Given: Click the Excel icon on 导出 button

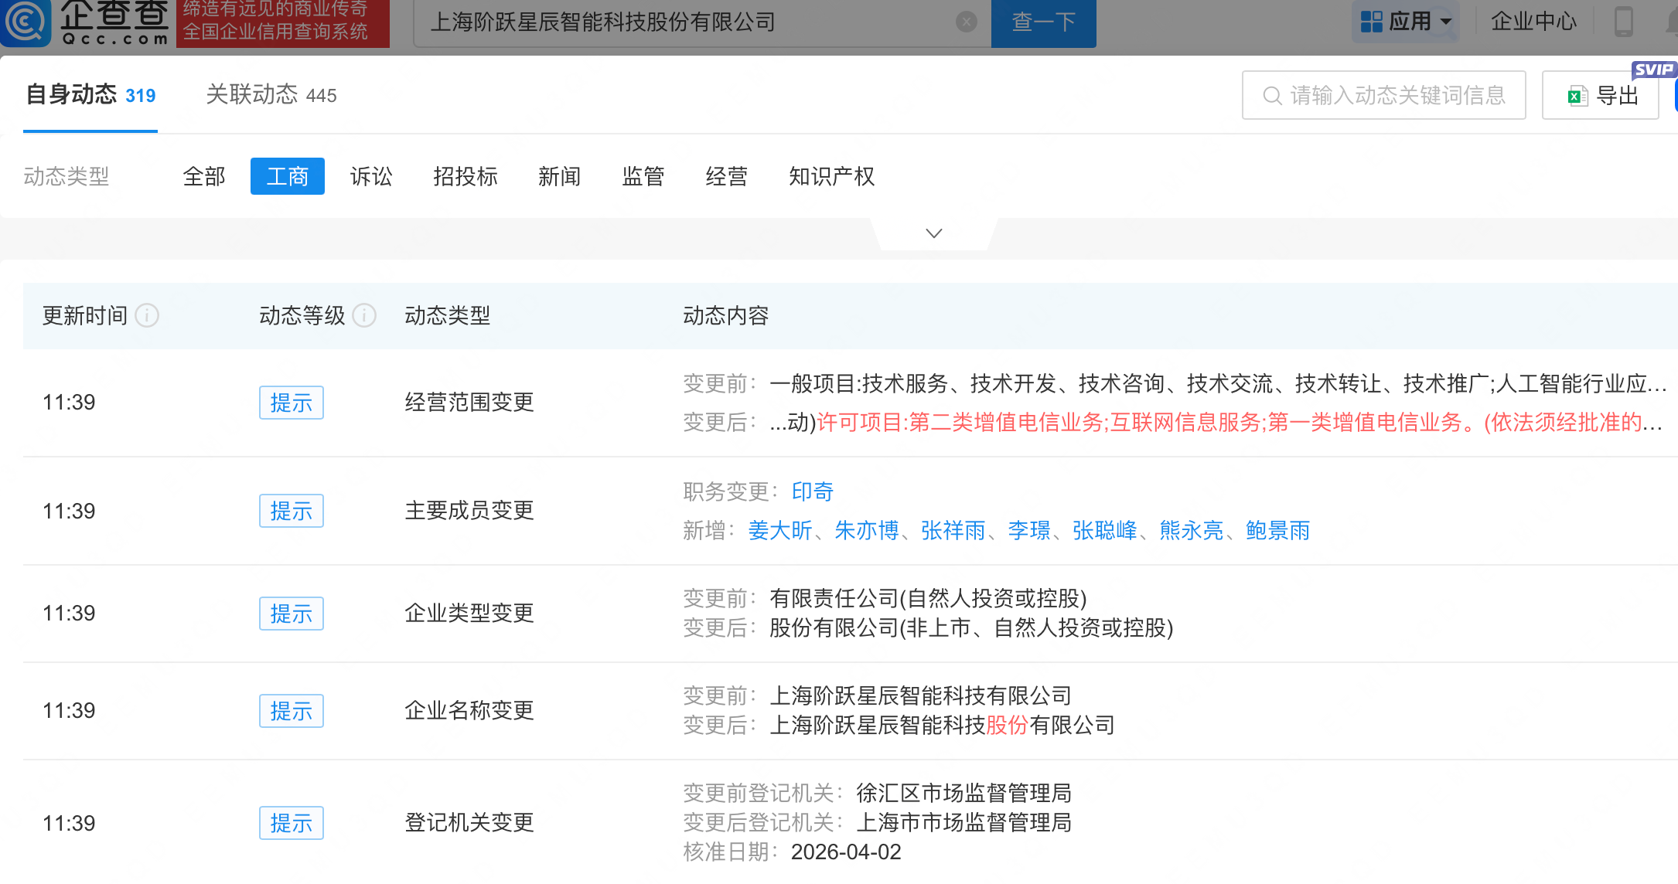Looking at the screenshot, I should click(x=1577, y=96).
